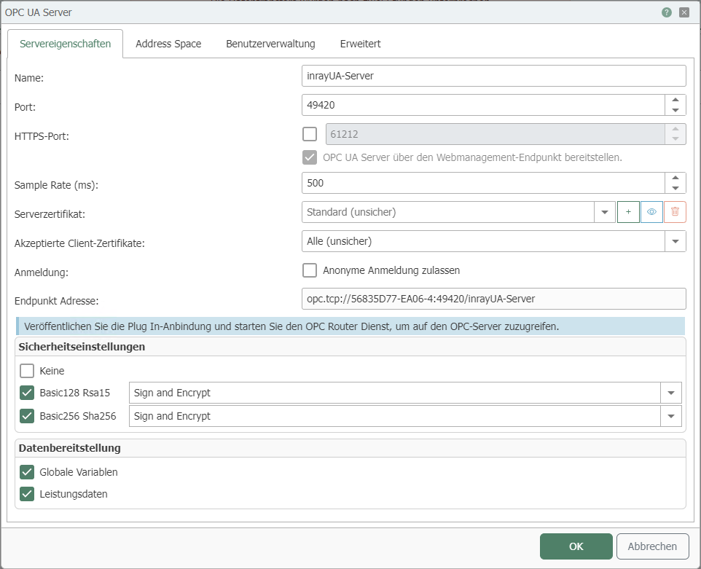Uncheck Basic128 Rsa15 security policy
Image resolution: width=701 pixels, height=569 pixels.
tap(27, 393)
